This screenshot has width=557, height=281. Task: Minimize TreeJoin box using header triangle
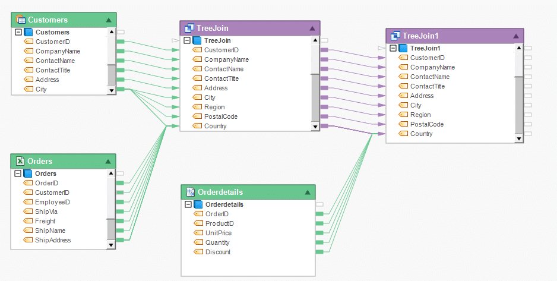(x=312, y=29)
